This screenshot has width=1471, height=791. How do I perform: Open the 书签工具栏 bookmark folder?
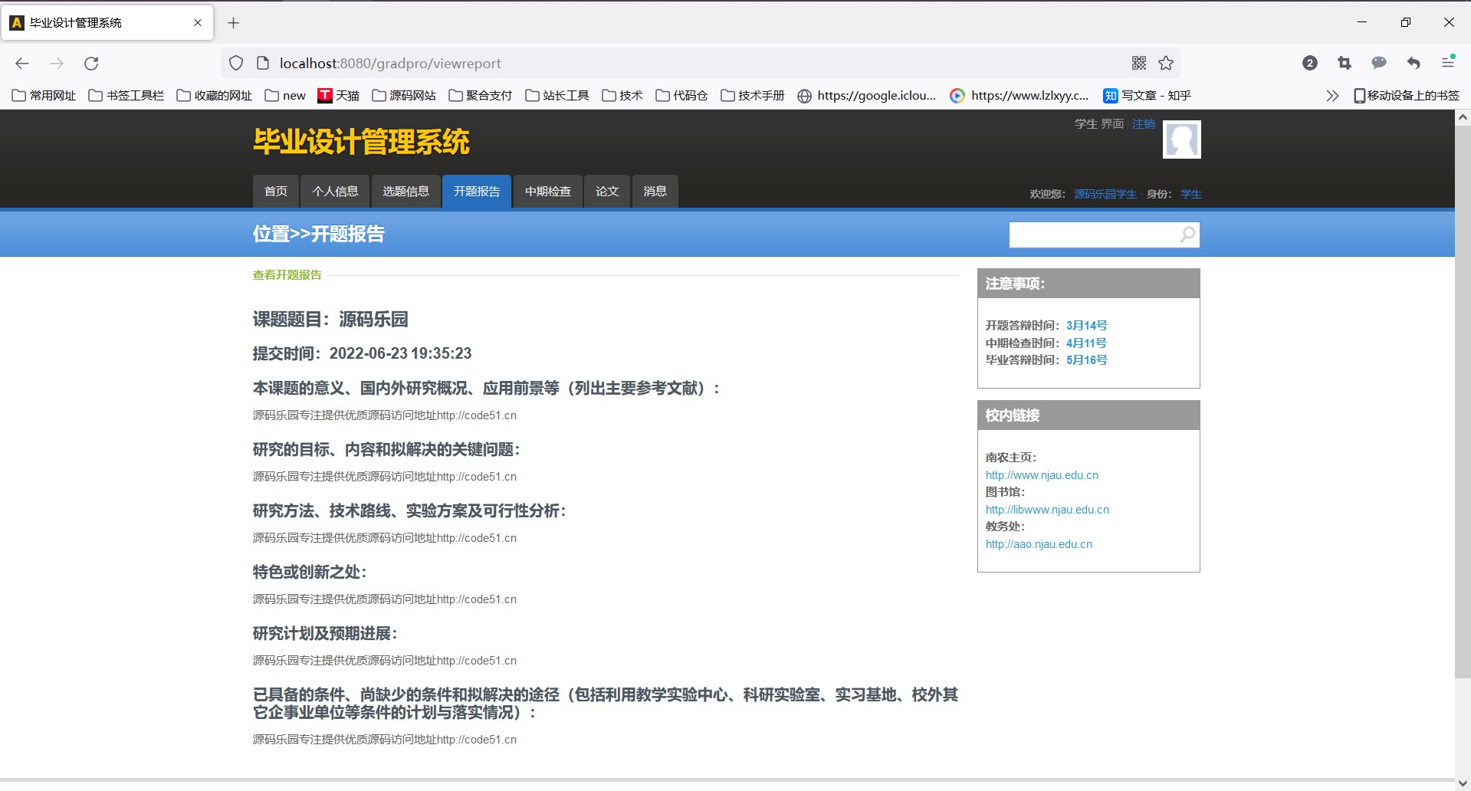126,96
